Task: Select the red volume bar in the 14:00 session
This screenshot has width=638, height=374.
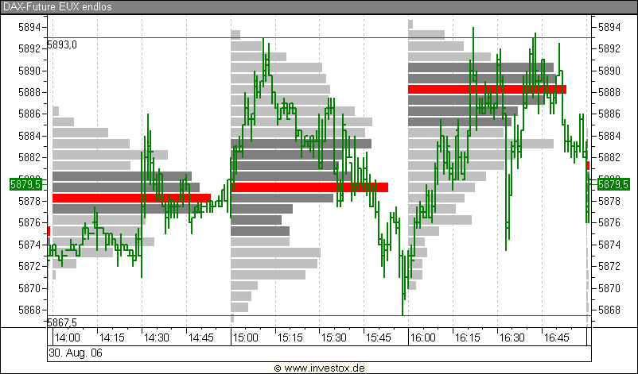Action: (x=131, y=198)
